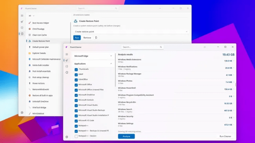Click FluentCleaner logo in front window title bar
The image size is (255, 143).
point(66,47)
